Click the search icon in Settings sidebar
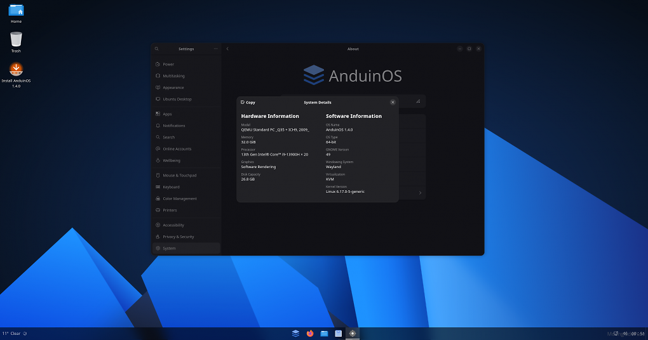648x340 pixels. click(x=157, y=49)
